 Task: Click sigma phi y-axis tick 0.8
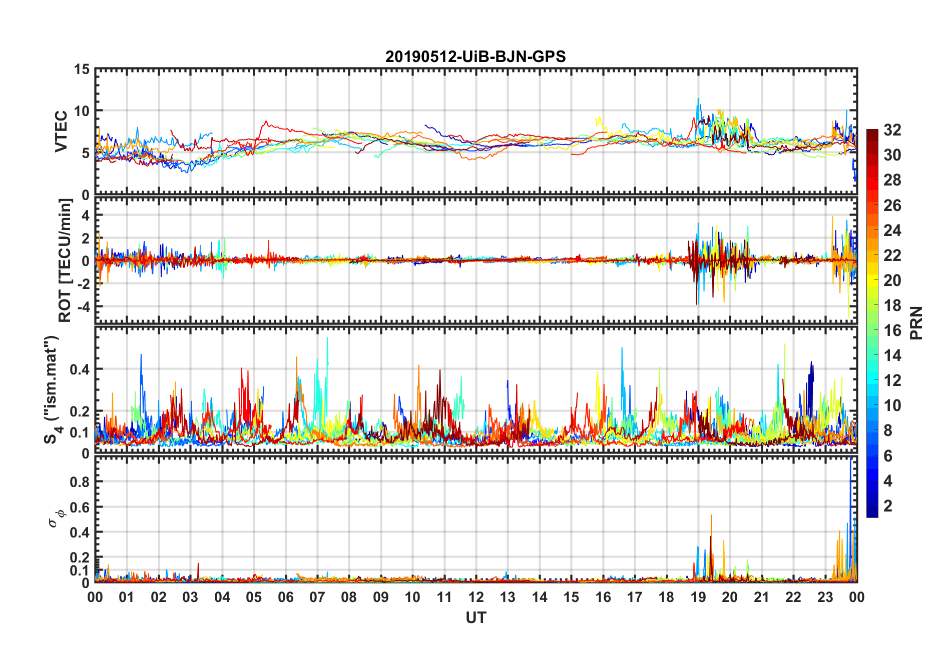coord(80,482)
